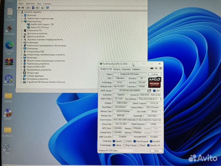Viewport: 221px width, 166px height.
Task: Click the Close button in GPU-Z
Action: tap(157, 151)
